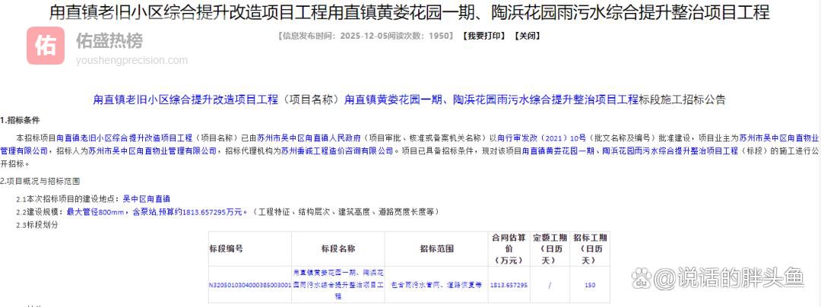The height and width of the screenshot is (307, 821).
Task: Click the 1813.657295 contract estimate cell
Action: (x=509, y=285)
